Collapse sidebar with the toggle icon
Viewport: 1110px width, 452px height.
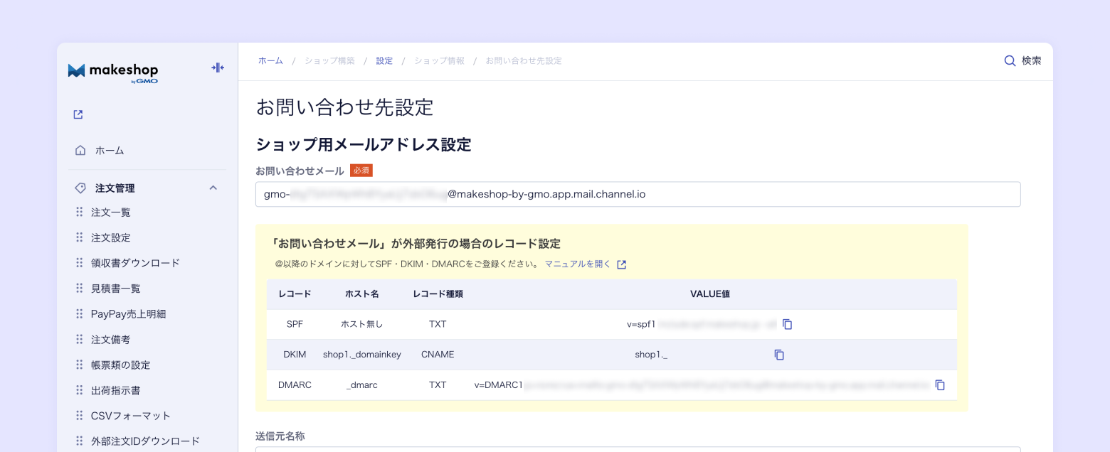pyautogui.click(x=218, y=68)
